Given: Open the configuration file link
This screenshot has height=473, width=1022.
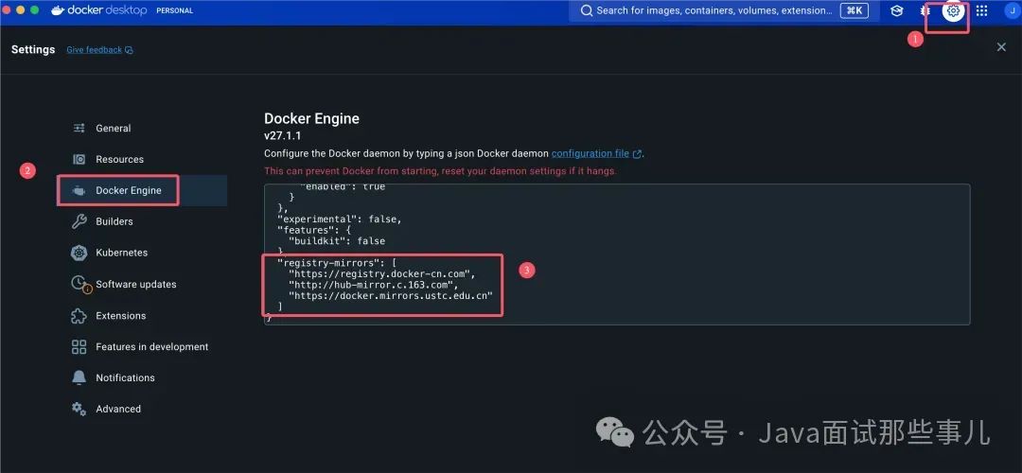Looking at the screenshot, I should tap(590, 154).
